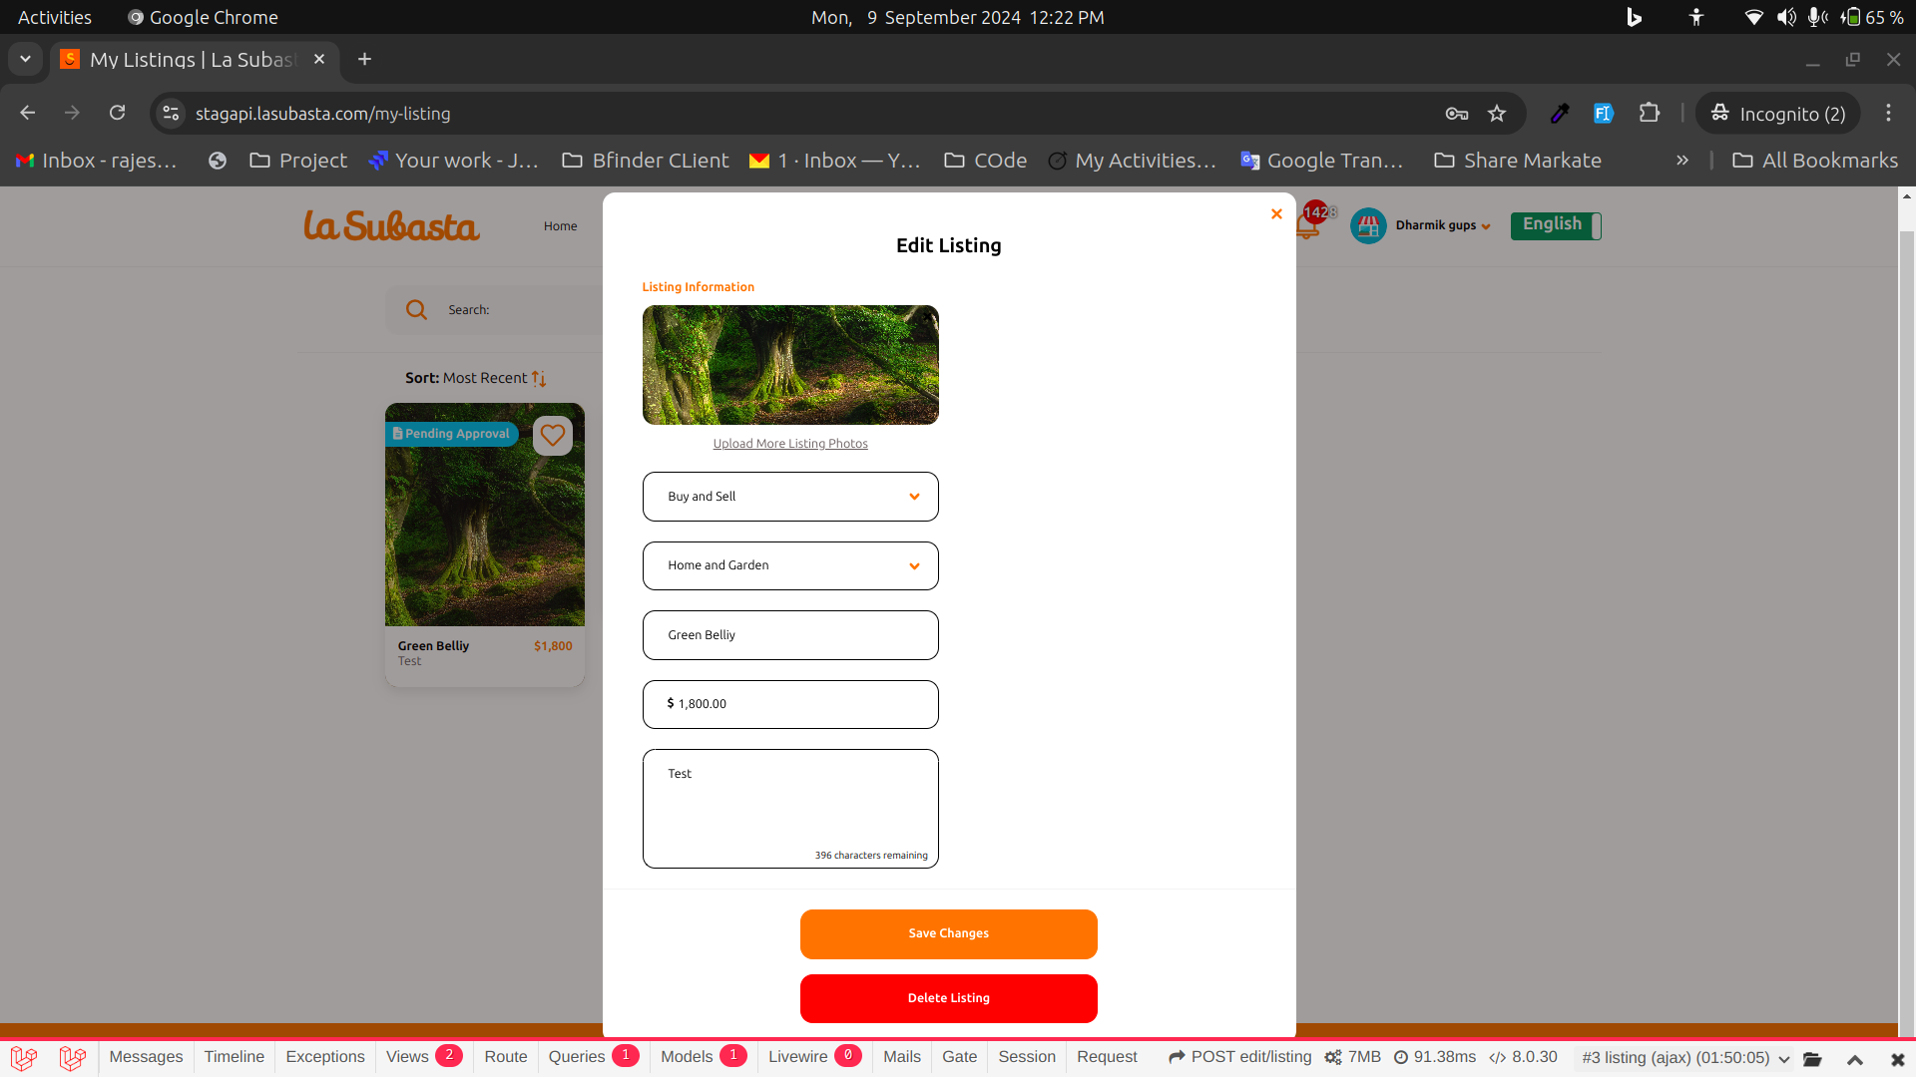Click the Delete Listing red button

point(949,997)
